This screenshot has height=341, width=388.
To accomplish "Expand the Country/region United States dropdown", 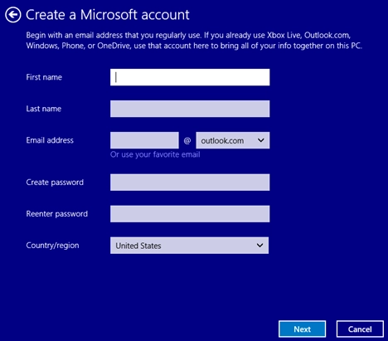I will click(189, 246).
